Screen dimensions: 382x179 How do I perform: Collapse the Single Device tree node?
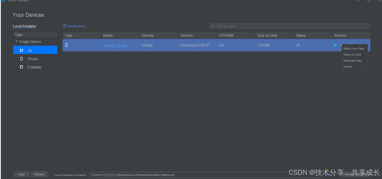[x=17, y=42]
